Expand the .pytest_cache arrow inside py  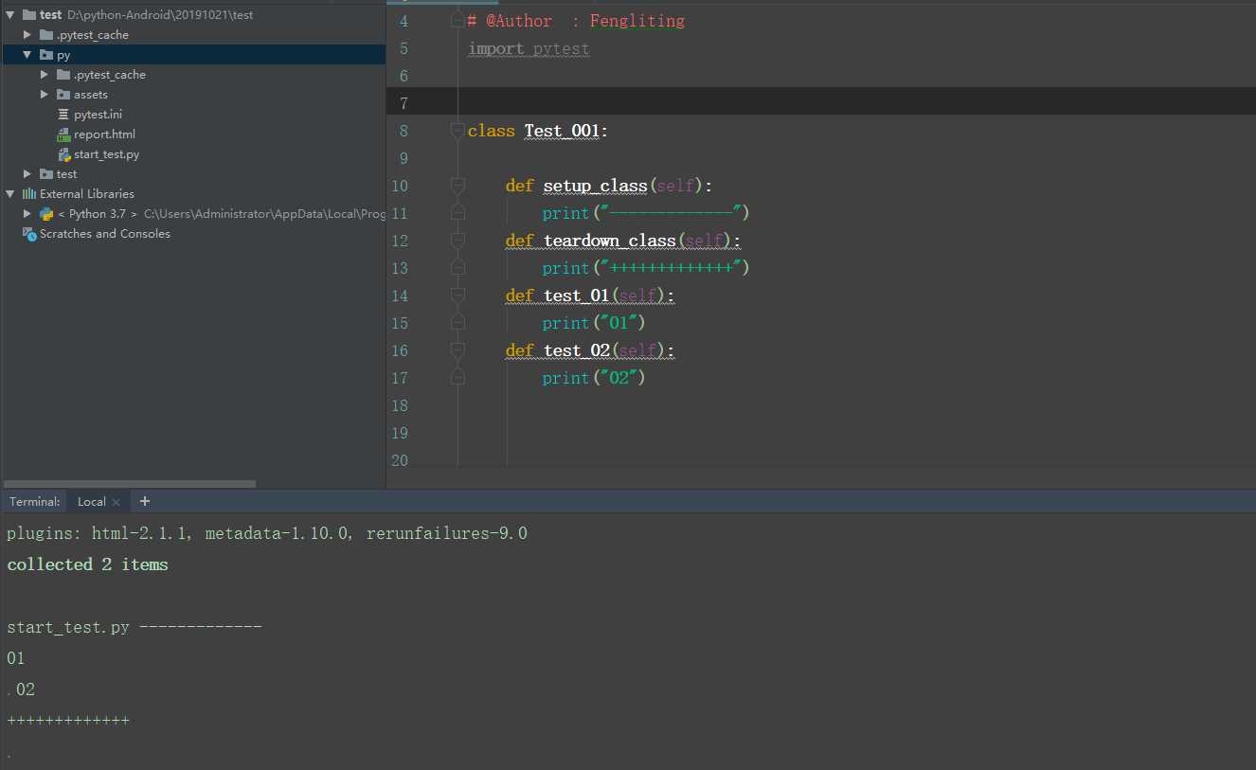tap(45, 74)
